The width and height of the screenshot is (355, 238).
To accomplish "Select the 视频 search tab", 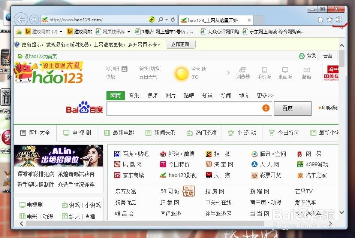I will tap(152, 95).
